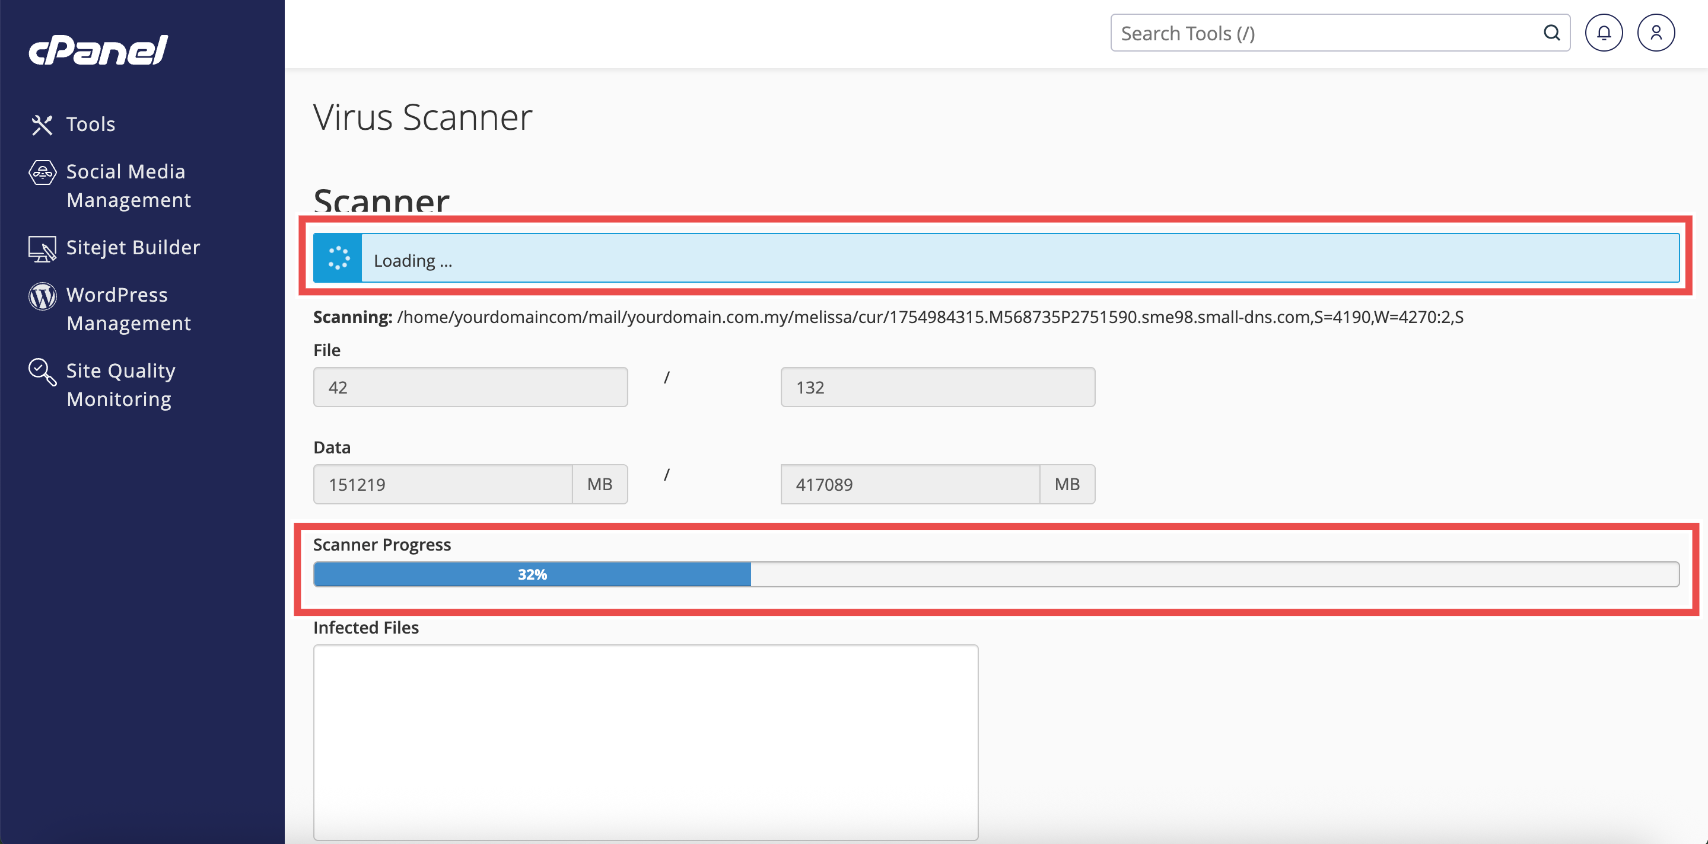1708x844 pixels.
Task: Click the Site Quality Monitoring magnifier icon
Action: [x=43, y=372]
